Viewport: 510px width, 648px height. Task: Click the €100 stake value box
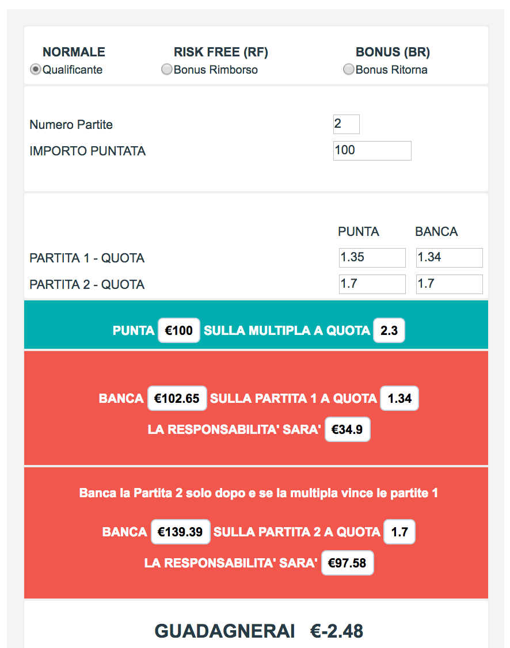click(x=178, y=330)
